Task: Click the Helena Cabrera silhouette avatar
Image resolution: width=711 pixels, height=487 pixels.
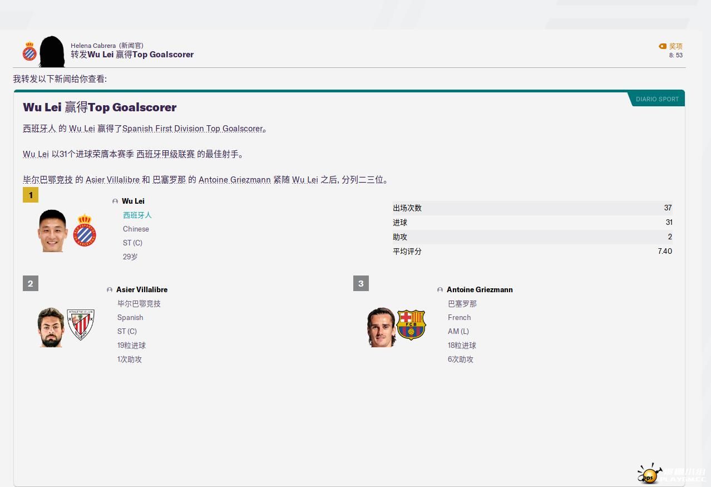Action: point(52,52)
